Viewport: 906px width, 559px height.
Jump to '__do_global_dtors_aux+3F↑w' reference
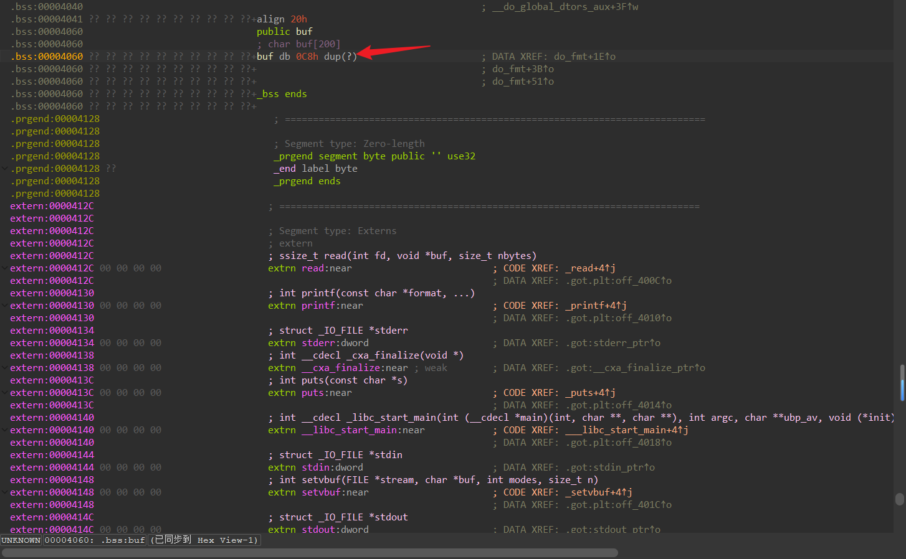(x=565, y=6)
